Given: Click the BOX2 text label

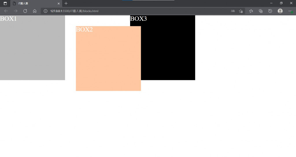Looking at the screenshot, I should click(84, 29).
